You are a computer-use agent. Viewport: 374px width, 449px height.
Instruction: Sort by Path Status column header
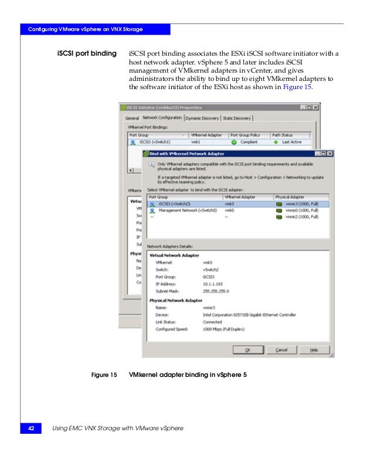pos(290,135)
